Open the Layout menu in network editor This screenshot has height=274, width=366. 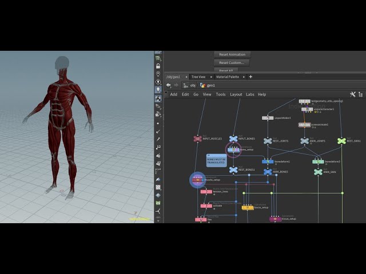236,94
